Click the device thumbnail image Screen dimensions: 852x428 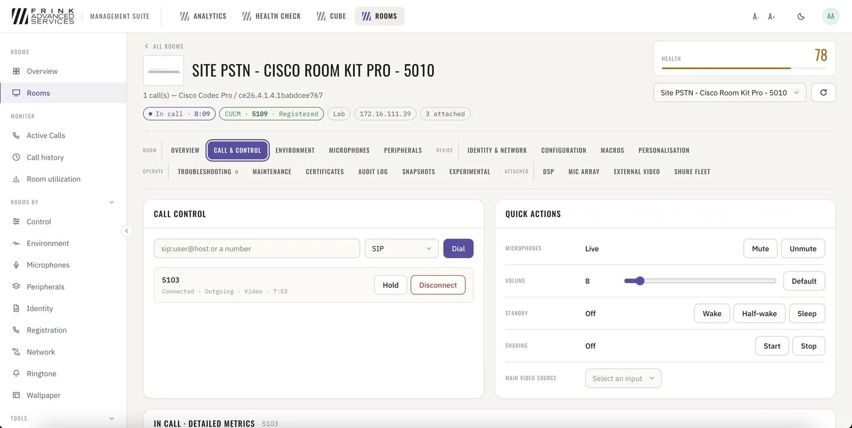pyautogui.click(x=163, y=71)
